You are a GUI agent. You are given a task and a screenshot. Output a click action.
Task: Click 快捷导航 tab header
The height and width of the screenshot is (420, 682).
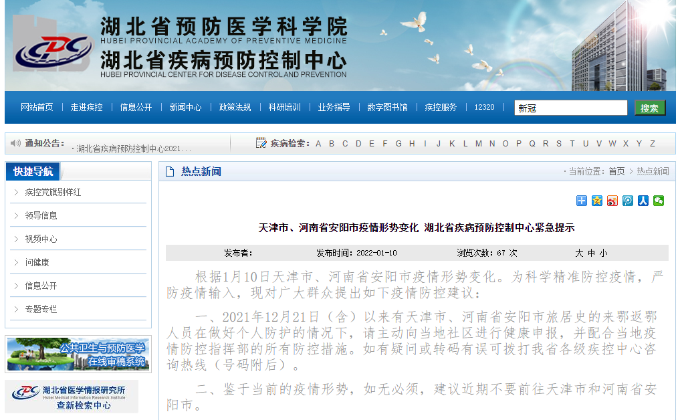pos(33,171)
